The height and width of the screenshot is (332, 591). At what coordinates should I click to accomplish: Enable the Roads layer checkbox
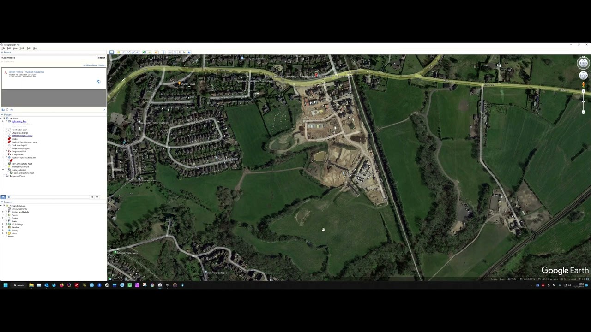[6, 221]
